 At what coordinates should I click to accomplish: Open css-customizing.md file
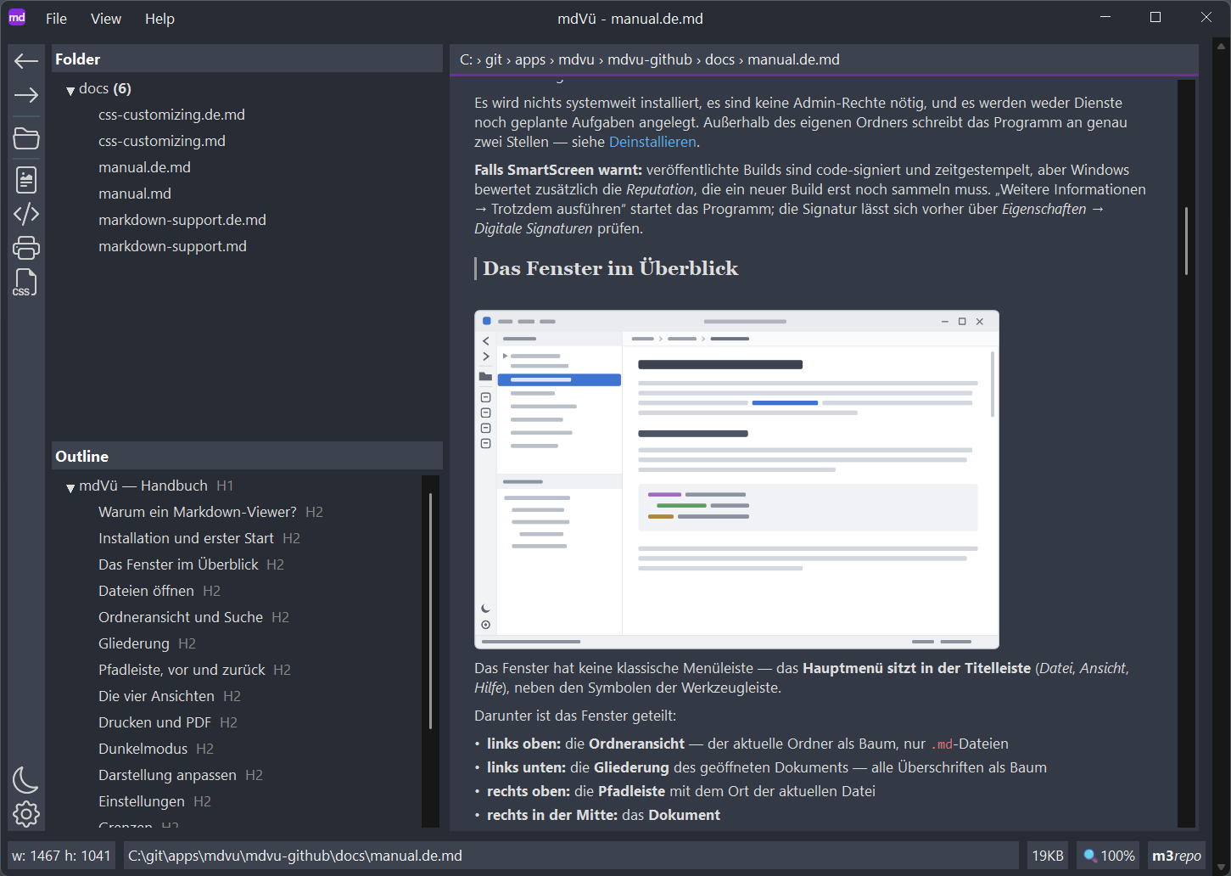coord(162,141)
